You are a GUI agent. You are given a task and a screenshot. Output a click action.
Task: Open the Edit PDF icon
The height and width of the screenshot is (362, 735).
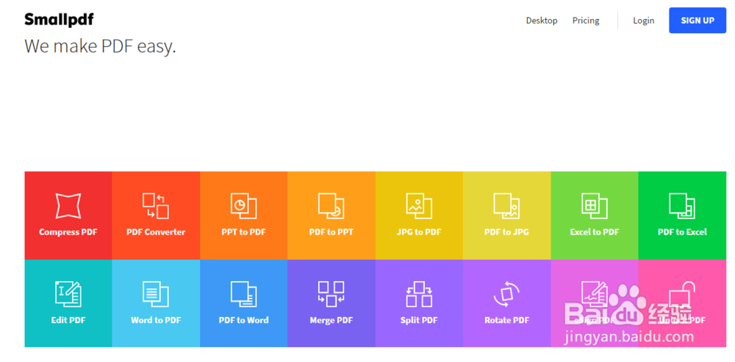click(x=68, y=294)
